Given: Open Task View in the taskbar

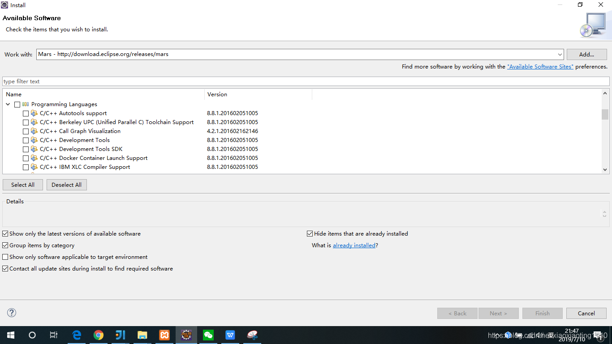Looking at the screenshot, I should pos(53,335).
